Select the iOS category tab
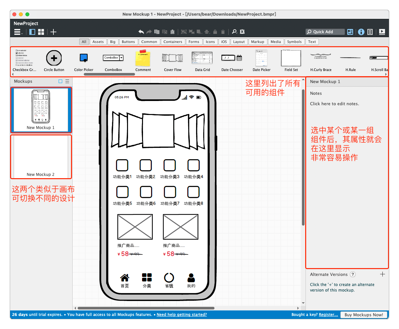The height and width of the screenshot is (329, 399). pos(224,42)
